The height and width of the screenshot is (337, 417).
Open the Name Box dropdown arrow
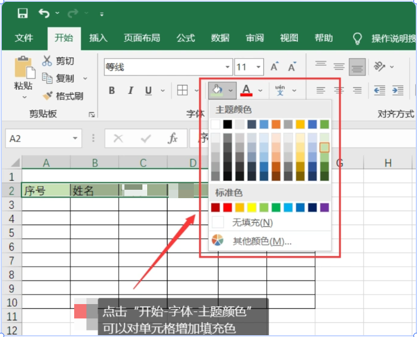(x=75, y=138)
